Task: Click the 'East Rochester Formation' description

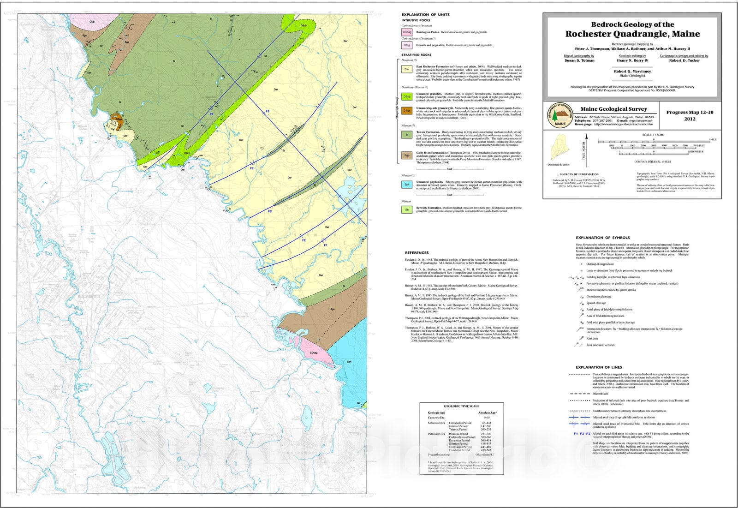Action: click(x=469, y=73)
